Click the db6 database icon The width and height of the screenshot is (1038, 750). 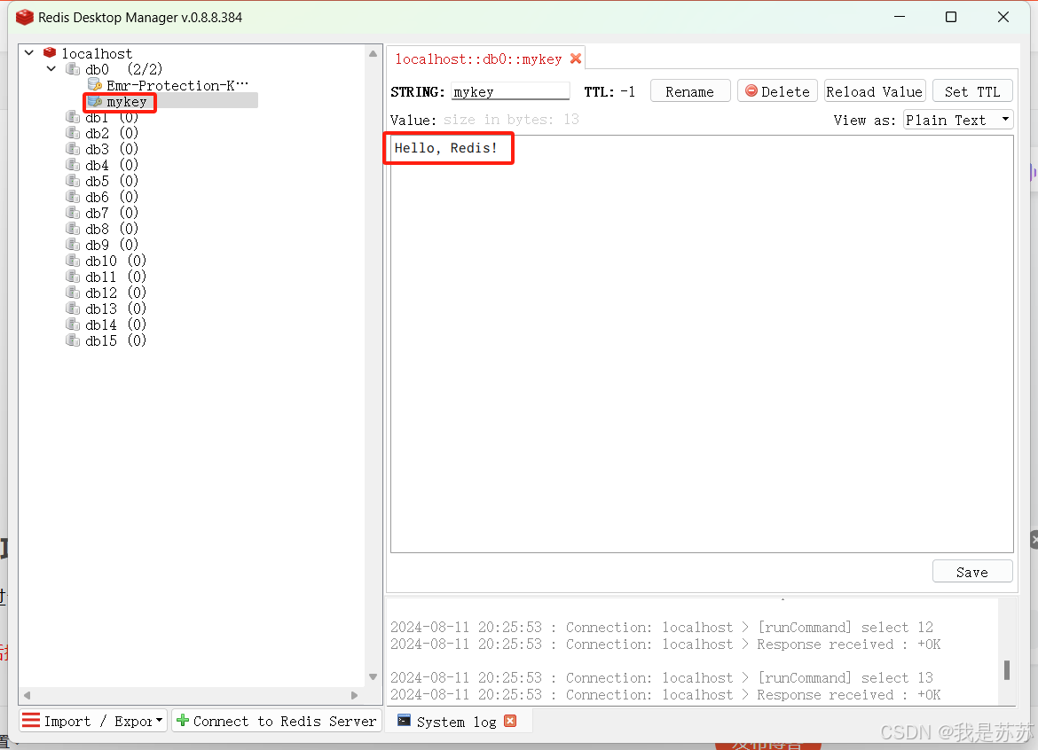[73, 197]
